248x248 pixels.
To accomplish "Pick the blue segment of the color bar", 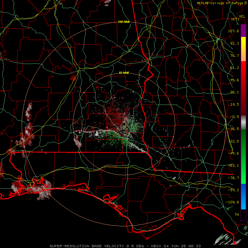I will [243, 196].
